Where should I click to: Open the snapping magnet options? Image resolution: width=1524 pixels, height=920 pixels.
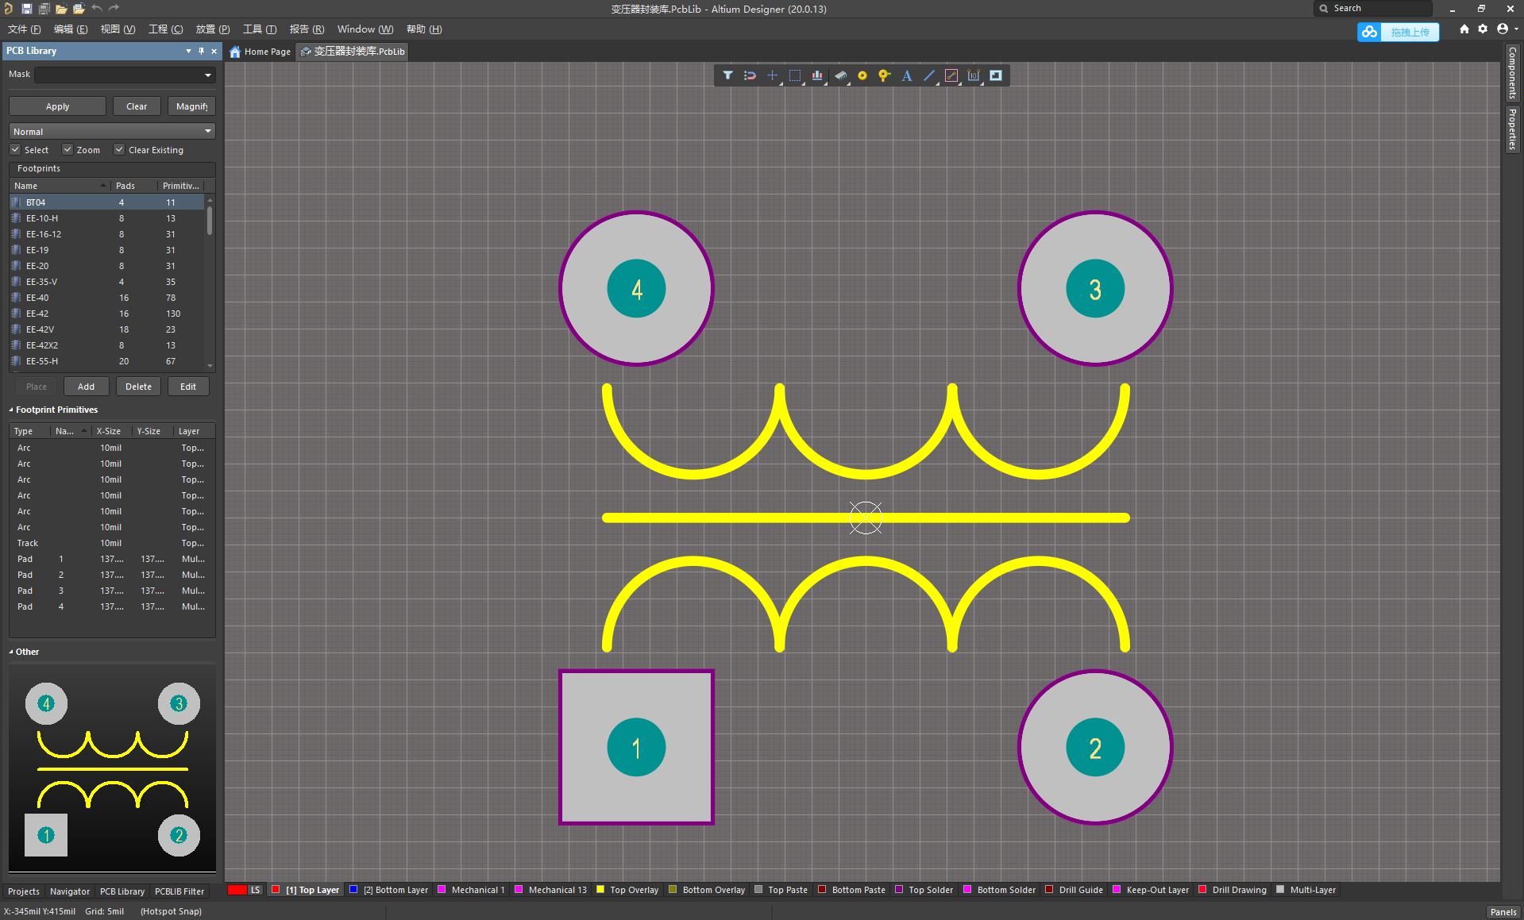click(x=750, y=75)
